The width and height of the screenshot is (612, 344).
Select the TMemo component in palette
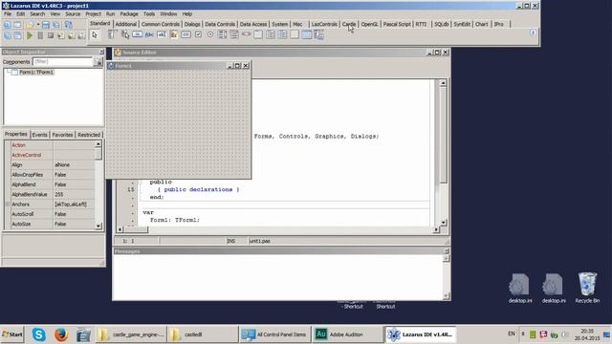click(x=174, y=34)
